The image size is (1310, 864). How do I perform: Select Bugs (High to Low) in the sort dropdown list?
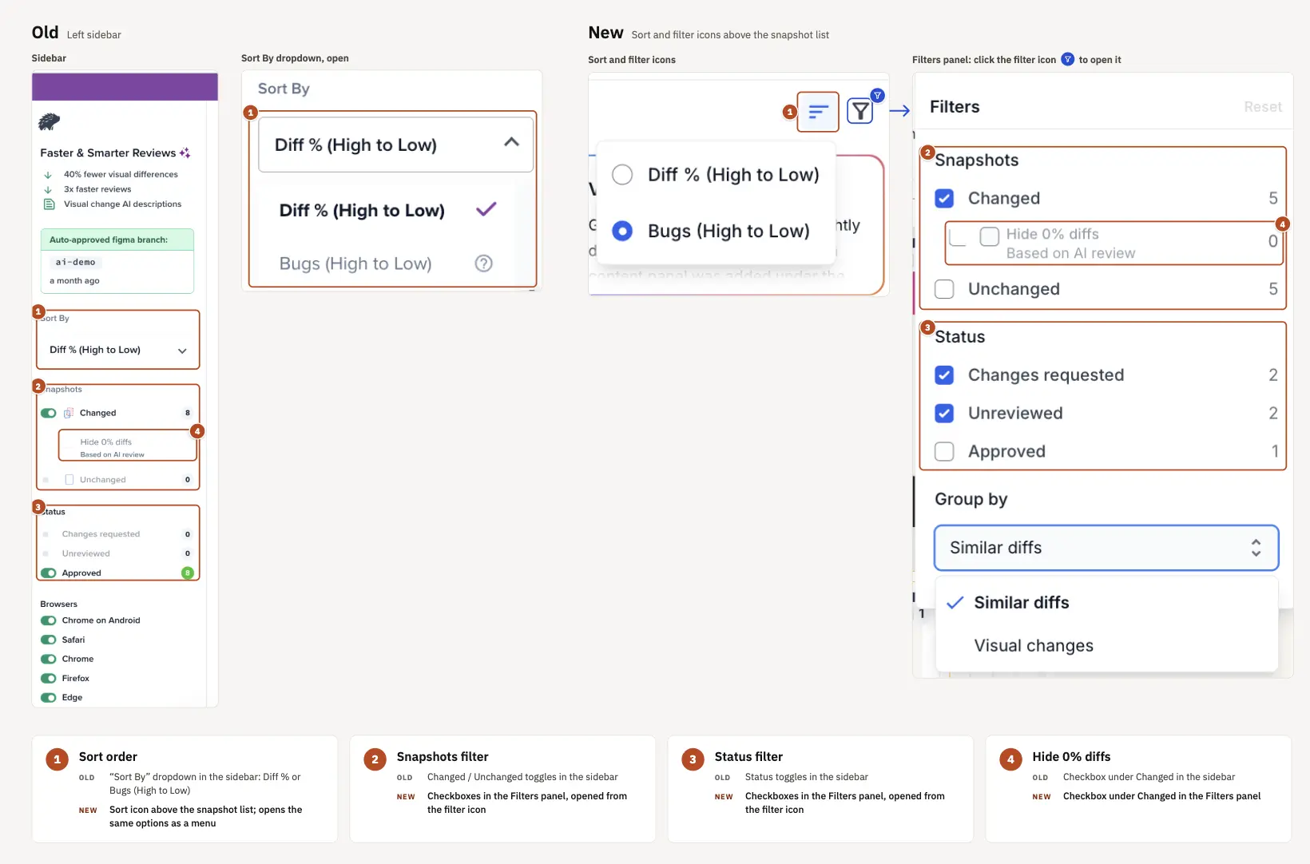[x=355, y=264]
